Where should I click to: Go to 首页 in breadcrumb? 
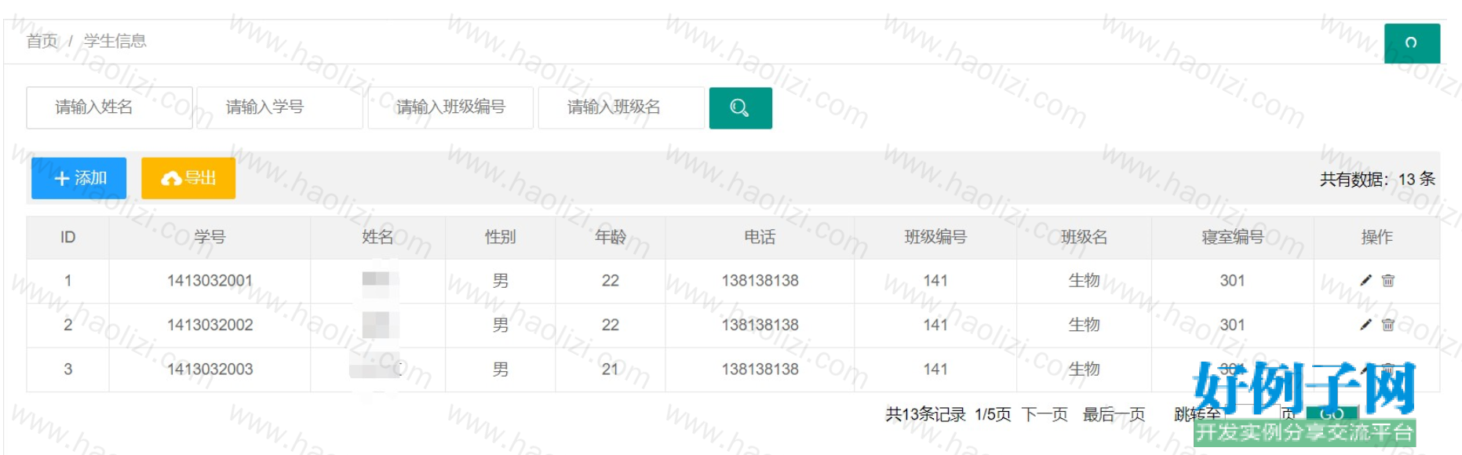[x=42, y=41]
